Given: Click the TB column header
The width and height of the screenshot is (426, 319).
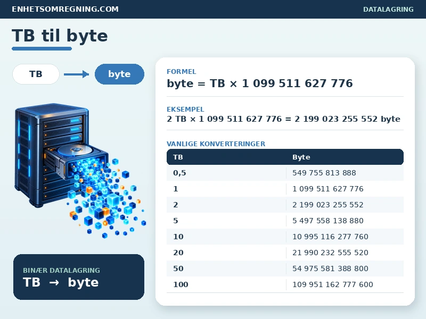Looking at the screenshot, I should click(178, 157).
